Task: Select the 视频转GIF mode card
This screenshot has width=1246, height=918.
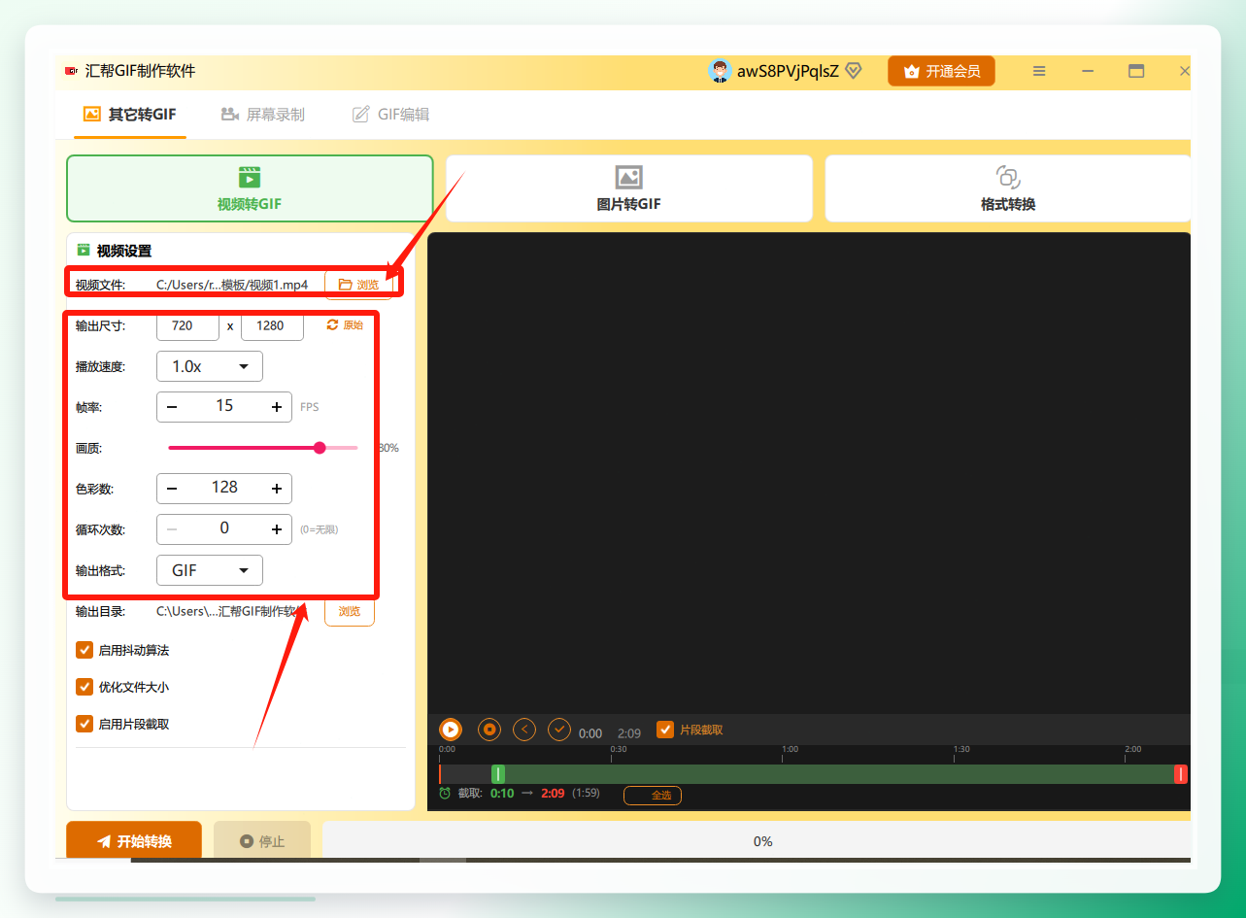Action: [x=250, y=188]
